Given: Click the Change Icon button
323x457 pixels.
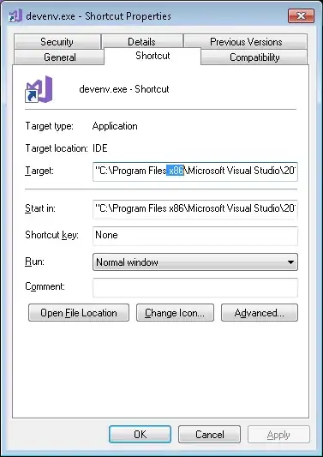Looking at the screenshot, I should [x=175, y=313].
